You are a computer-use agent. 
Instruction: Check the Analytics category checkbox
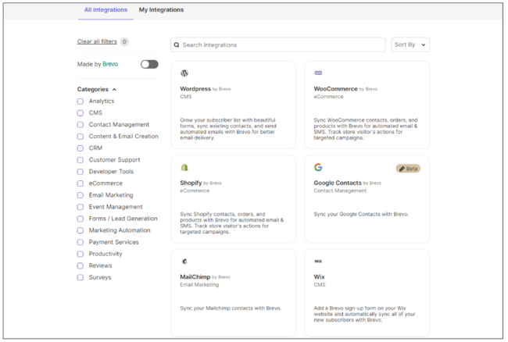tap(80, 102)
